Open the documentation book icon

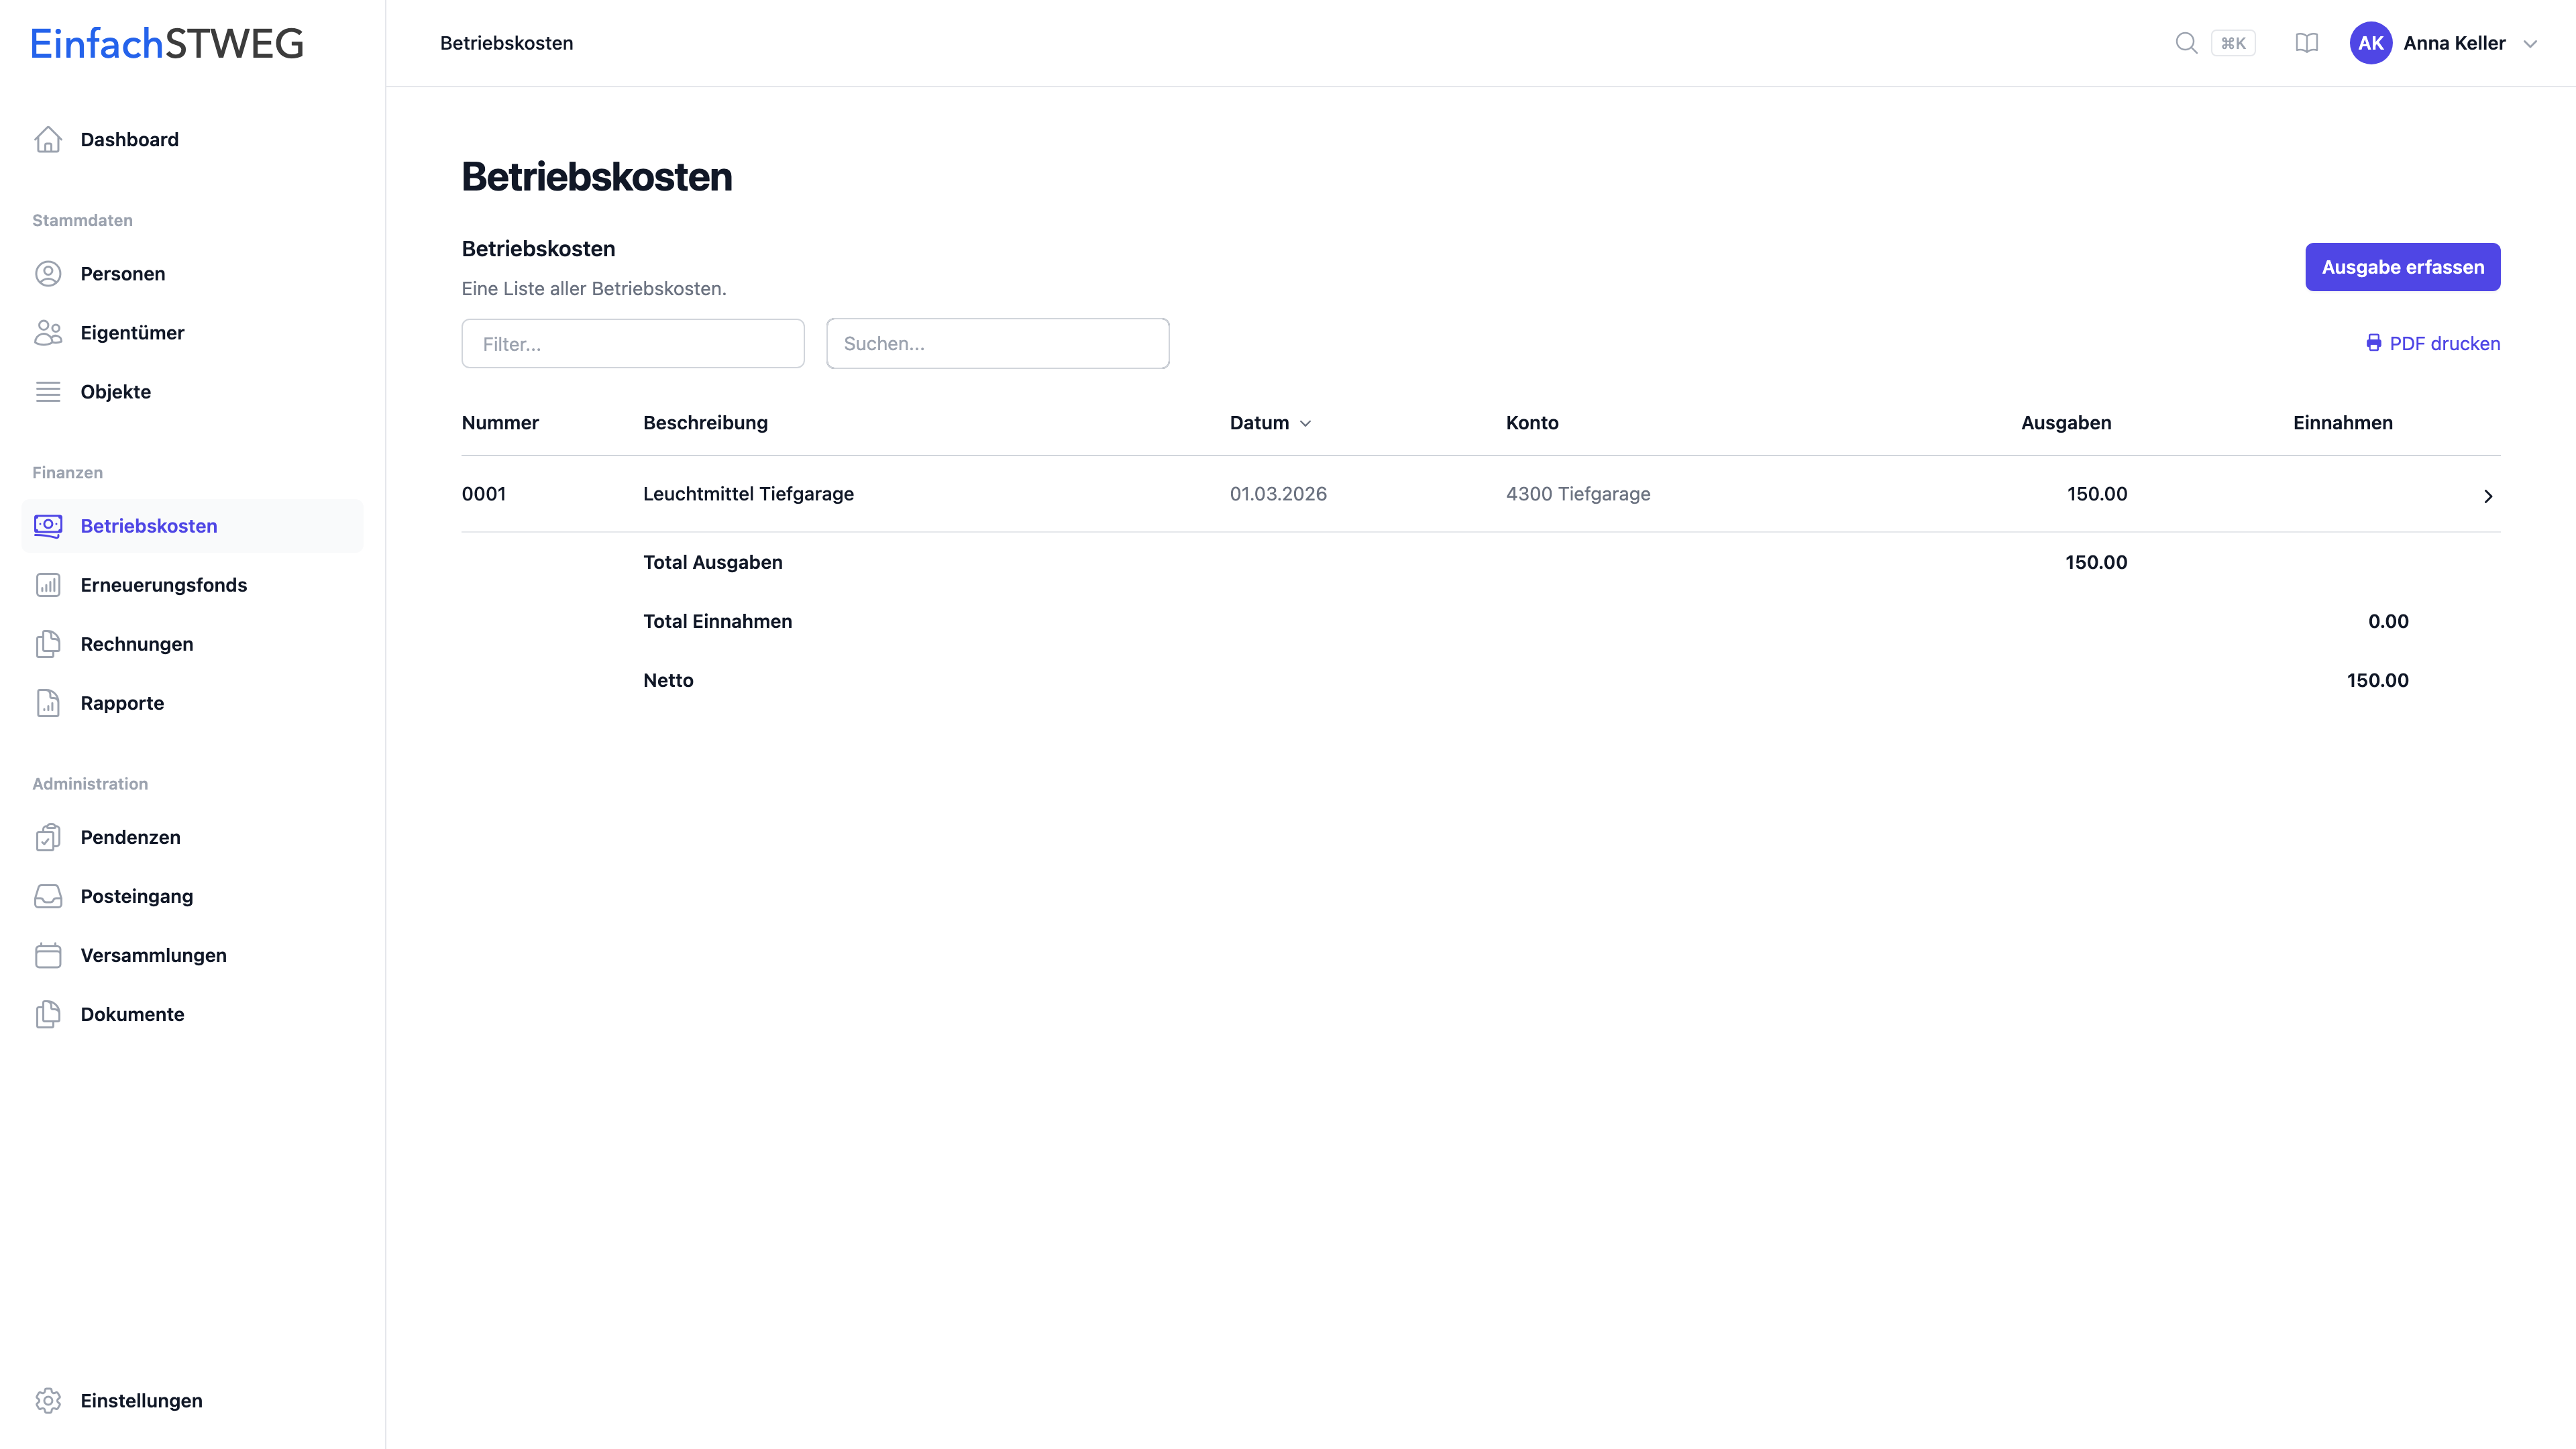[2306, 43]
